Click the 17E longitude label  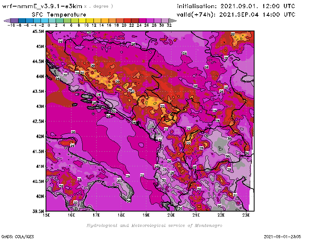pyautogui.click(x=96, y=215)
